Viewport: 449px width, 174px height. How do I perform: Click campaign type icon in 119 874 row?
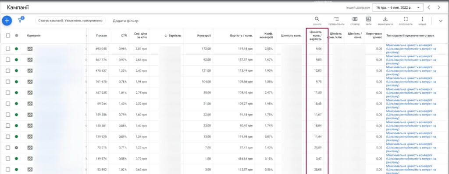[30, 159]
